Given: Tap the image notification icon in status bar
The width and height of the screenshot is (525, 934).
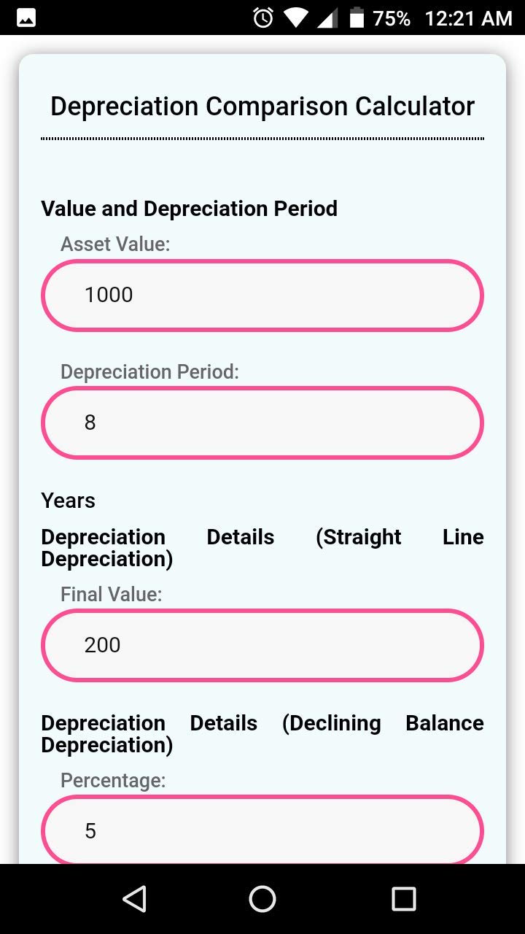Looking at the screenshot, I should 26,18.
